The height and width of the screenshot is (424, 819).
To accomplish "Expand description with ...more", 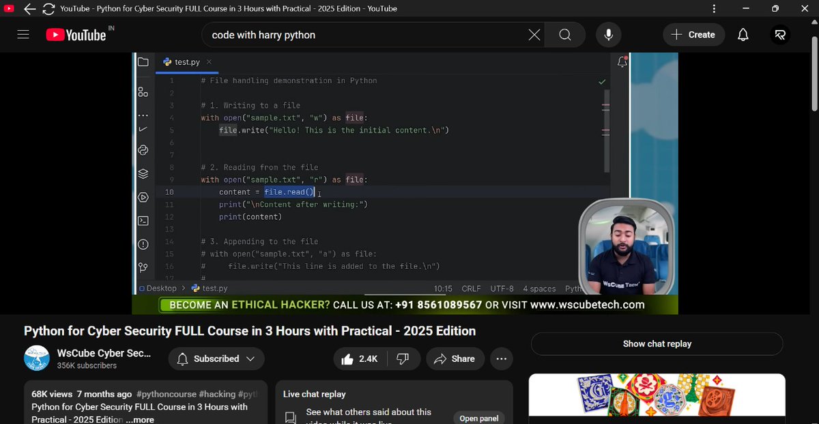I will click(x=140, y=419).
